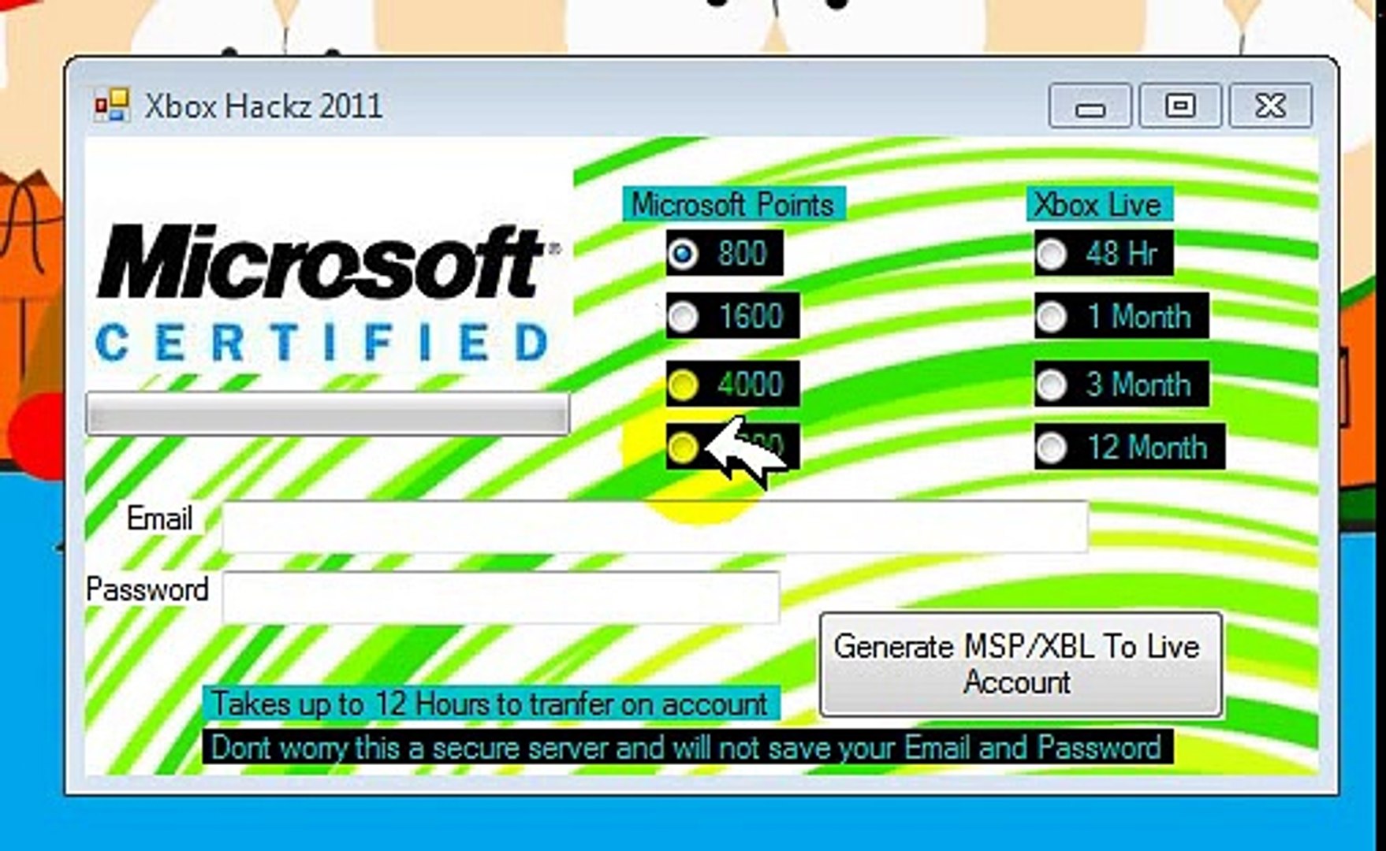Viewport: 1386px width, 851px height.
Task: Click the gray progress bar under the logo
Action: (x=327, y=413)
